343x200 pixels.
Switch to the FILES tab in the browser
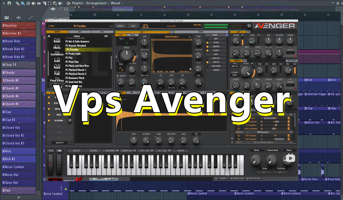tap(102, 32)
